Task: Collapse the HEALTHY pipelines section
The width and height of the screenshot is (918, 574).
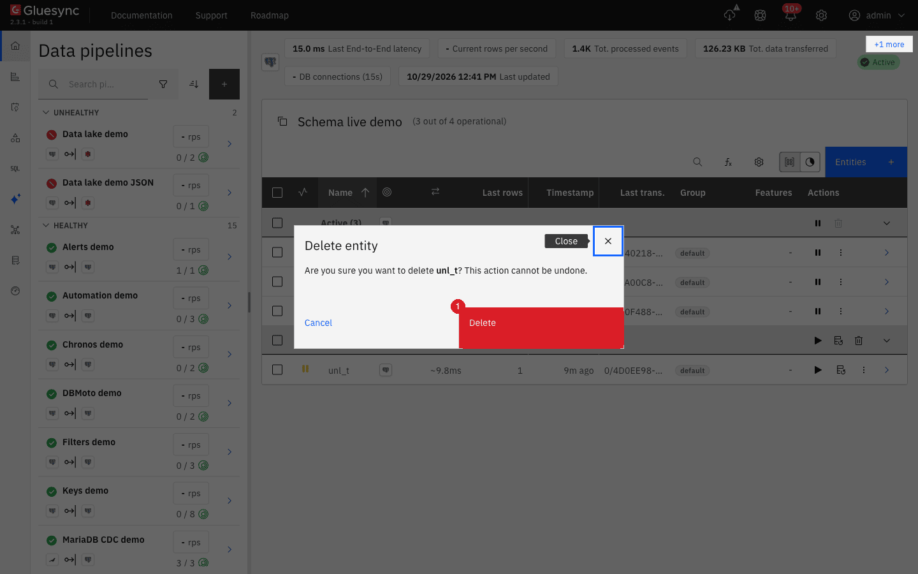Action: pos(46,225)
